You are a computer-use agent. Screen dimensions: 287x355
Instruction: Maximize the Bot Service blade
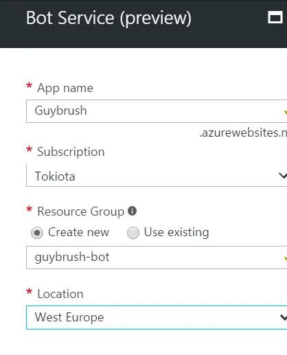point(275,17)
